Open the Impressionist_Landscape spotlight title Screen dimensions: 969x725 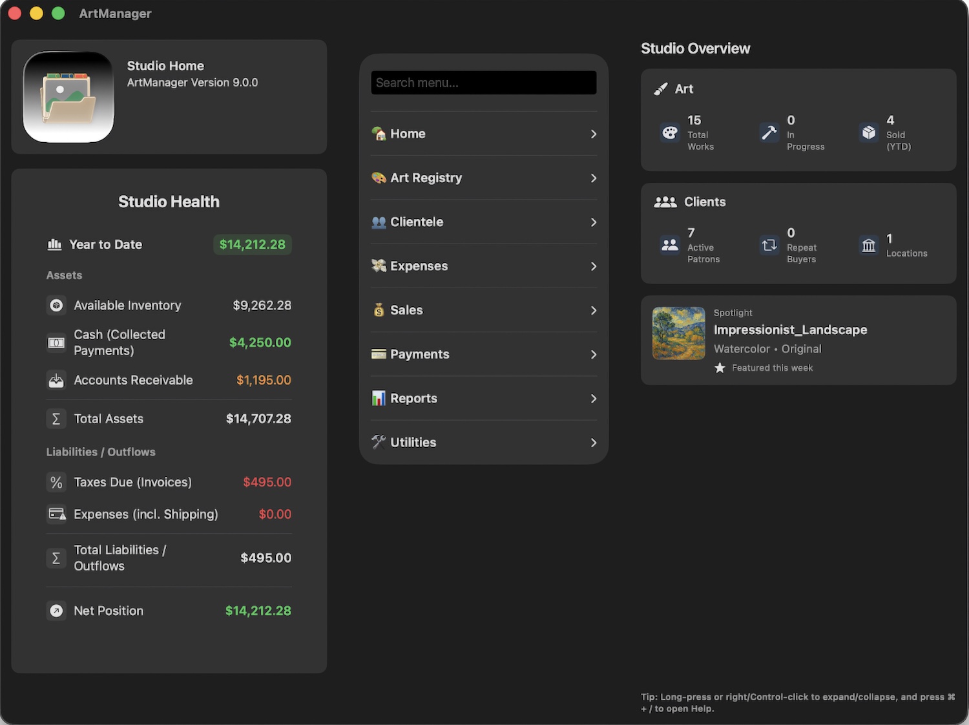(x=790, y=330)
